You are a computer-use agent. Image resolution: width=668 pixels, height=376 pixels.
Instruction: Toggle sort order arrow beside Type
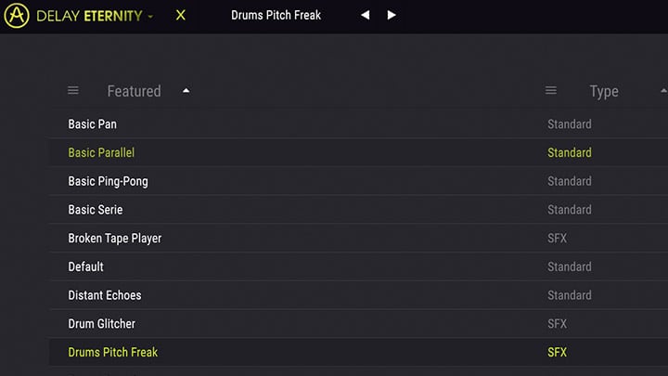point(663,90)
